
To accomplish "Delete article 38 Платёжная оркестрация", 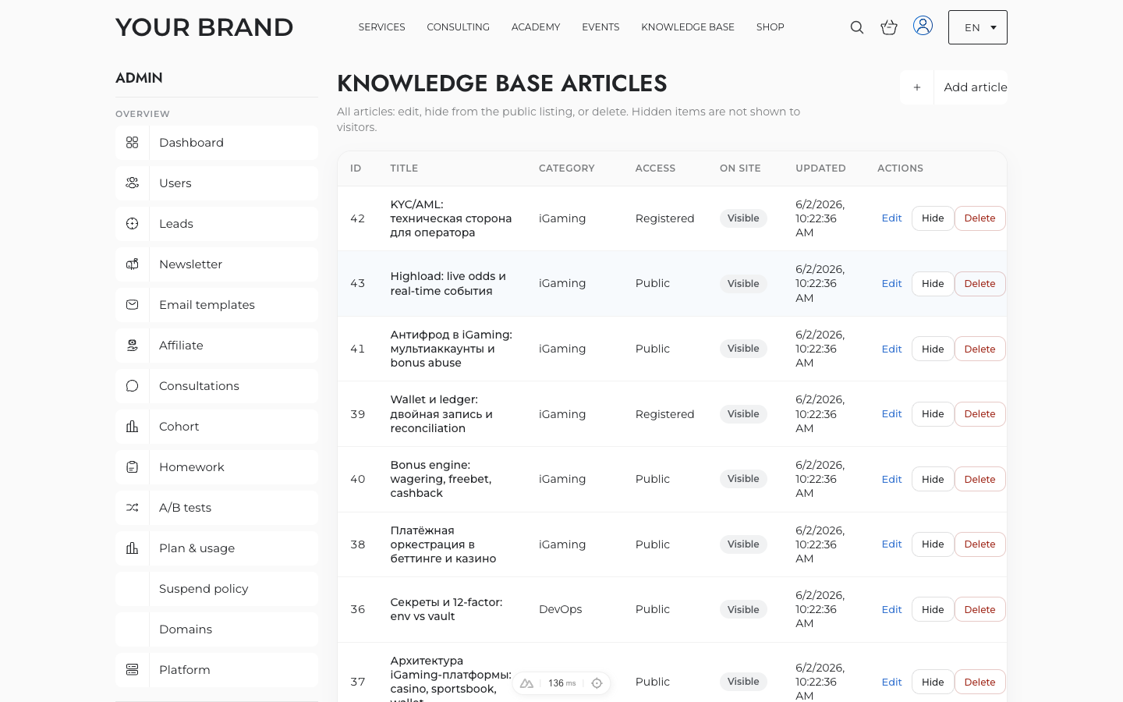I will [x=980, y=544].
